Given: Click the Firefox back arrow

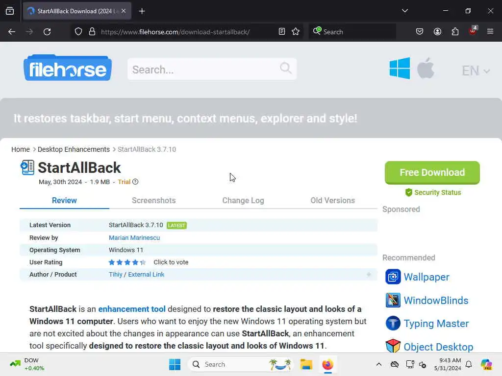Looking at the screenshot, I should click(x=12, y=32).
